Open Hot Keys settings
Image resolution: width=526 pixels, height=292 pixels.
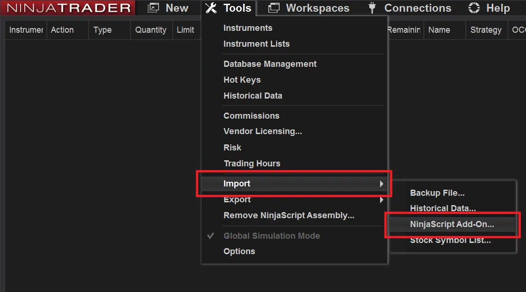tap(242, 80)
